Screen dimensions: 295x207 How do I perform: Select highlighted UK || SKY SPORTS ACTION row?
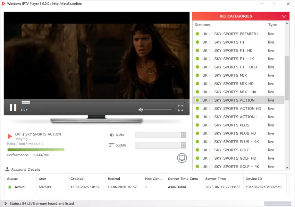click(x=238, y=100)
